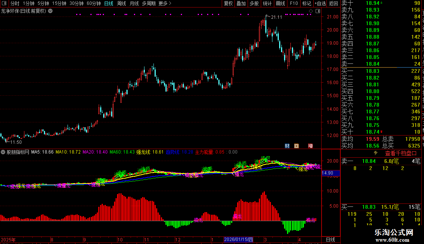Select the 1分钟 period
Image resolution: width=424 pixels, height=244 pixels.
pyautogui.click(x=29, y=3)
